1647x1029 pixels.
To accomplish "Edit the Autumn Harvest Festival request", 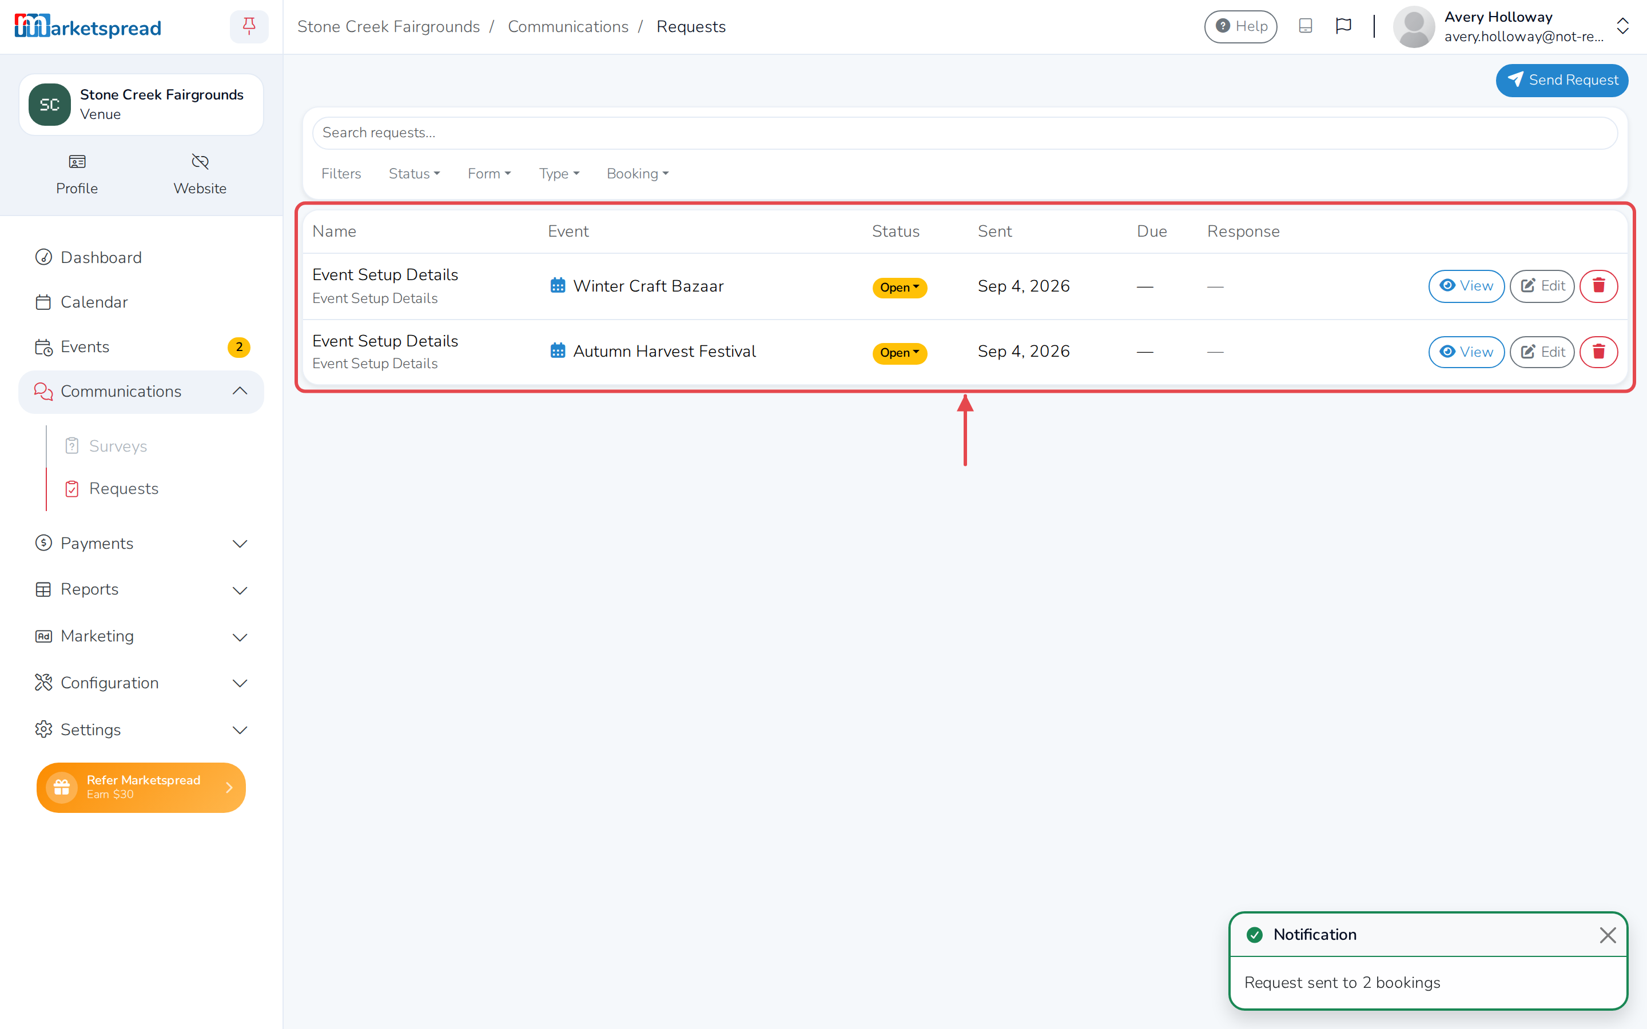I will (x=1542, y=352).
